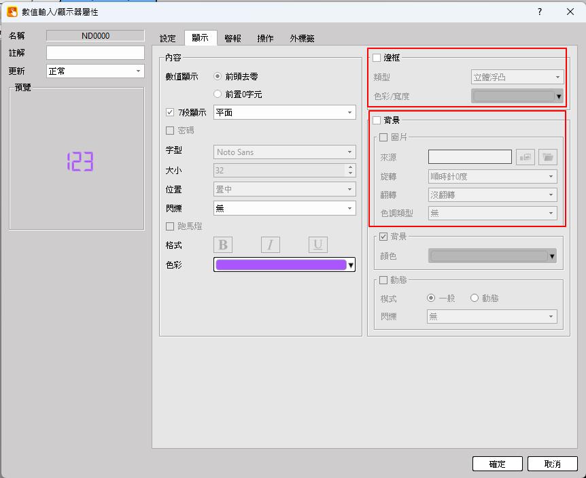
Task: Click the question mark help icon
Action: [539, 12]
